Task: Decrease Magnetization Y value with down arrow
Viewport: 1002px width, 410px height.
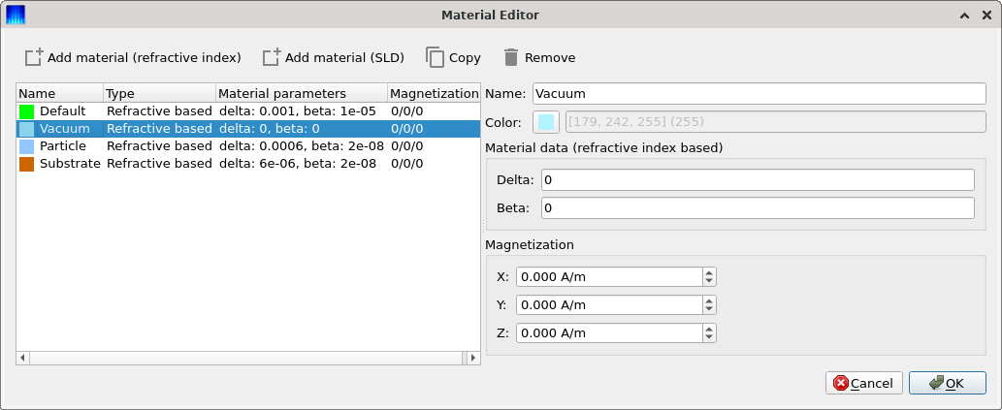Action: click(709, 309)
